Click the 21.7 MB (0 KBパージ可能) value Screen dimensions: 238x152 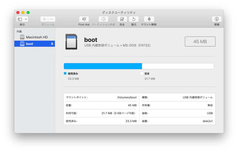pos(118,113)
